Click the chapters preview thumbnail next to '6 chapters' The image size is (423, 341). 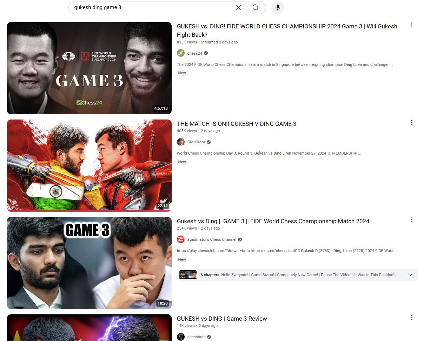(x=188, y=275)
